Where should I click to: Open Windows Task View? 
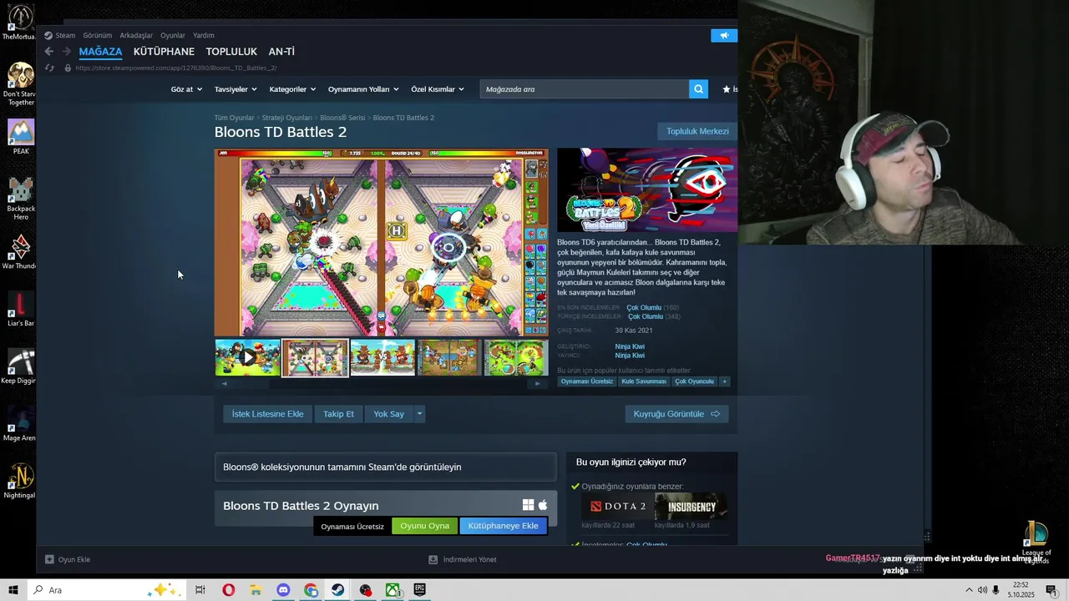[x=200, y=590]
